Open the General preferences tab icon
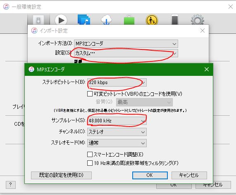 click(x=38, y=20)
